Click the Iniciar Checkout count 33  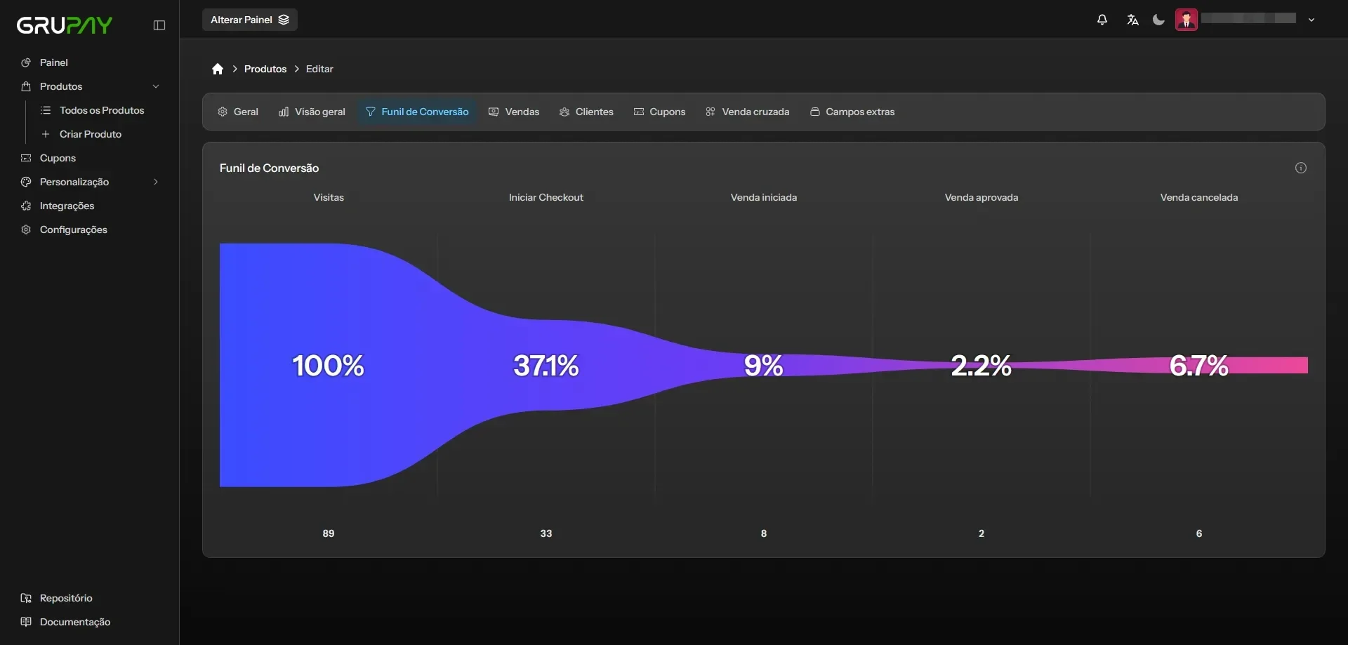tap(546, 533)
